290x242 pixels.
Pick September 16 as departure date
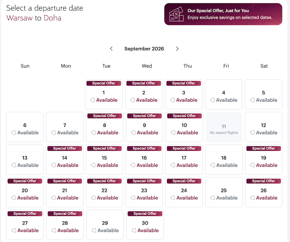point(144,160)
